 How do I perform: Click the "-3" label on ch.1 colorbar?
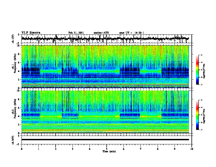pos(201,55)
